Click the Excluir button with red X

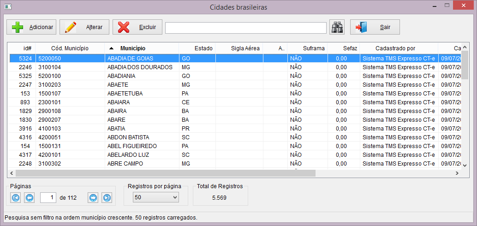(137, 27)
